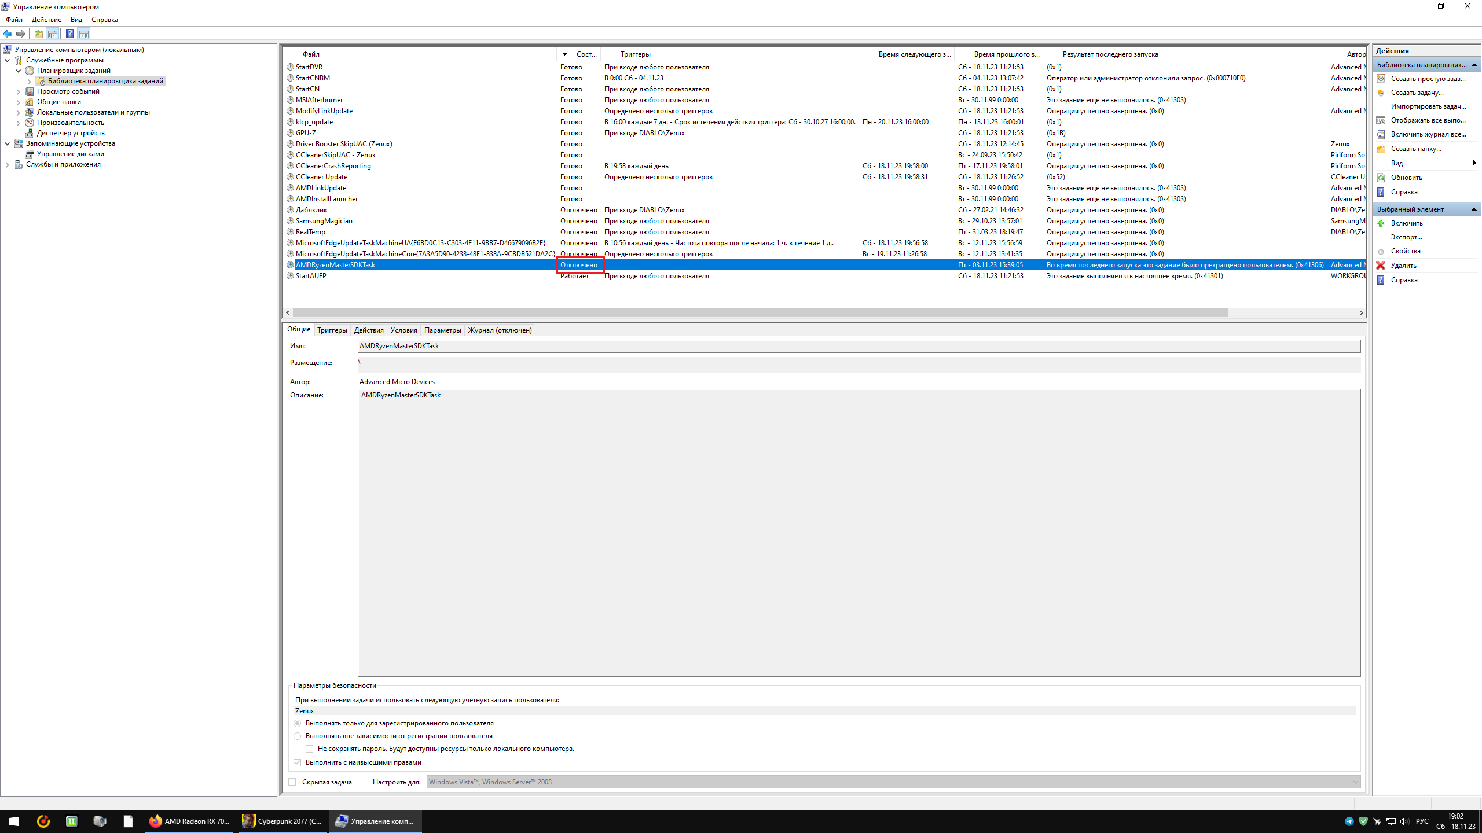Open Диспетчер устройств in the tree
The width and height of the screenshot is (1482, 833).
[71, 133]
